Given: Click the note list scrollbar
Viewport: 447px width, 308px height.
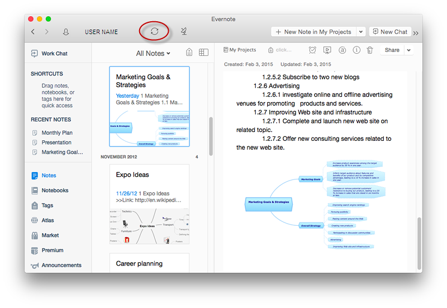Looking at the screenshot, I should pos(211,136).
